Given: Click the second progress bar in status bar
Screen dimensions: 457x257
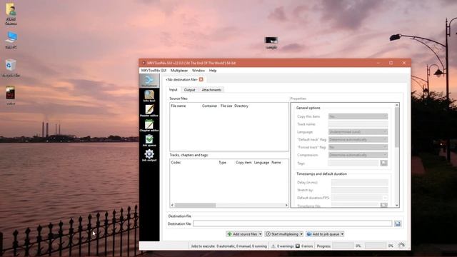Looking at the screenshot, I should click(376, 246).
